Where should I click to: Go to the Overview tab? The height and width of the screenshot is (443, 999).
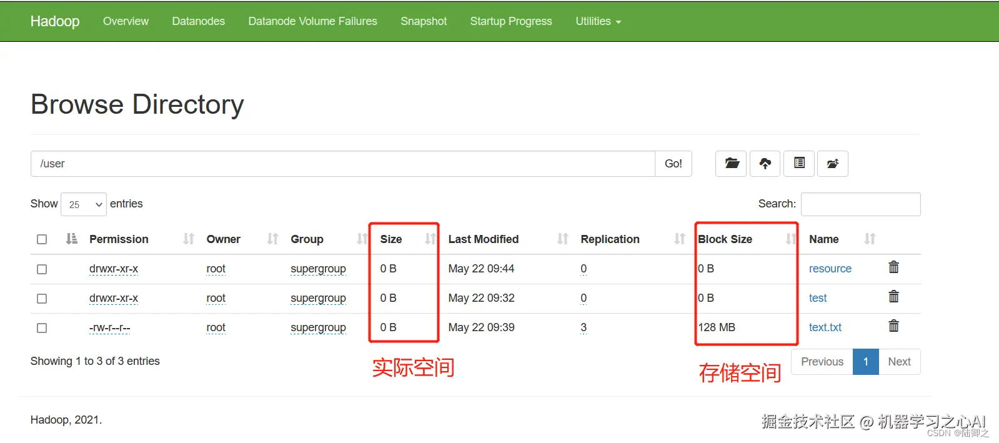tap(126, 21)
